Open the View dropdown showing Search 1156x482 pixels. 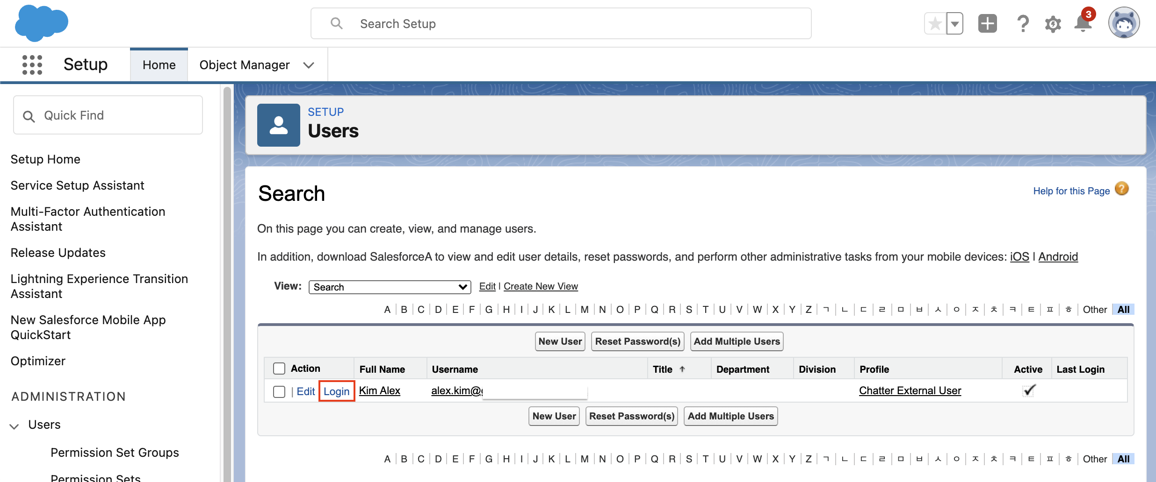tap(390, 287)
